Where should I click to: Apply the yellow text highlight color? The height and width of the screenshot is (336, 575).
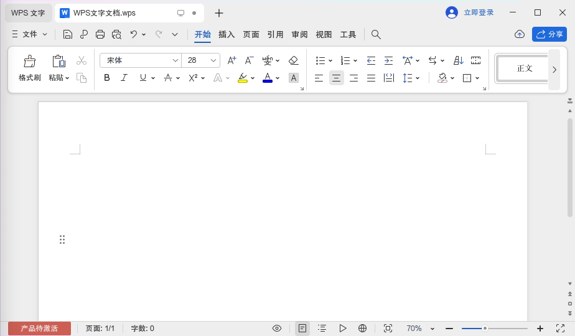pyautogui.click(x=243, y=78)
